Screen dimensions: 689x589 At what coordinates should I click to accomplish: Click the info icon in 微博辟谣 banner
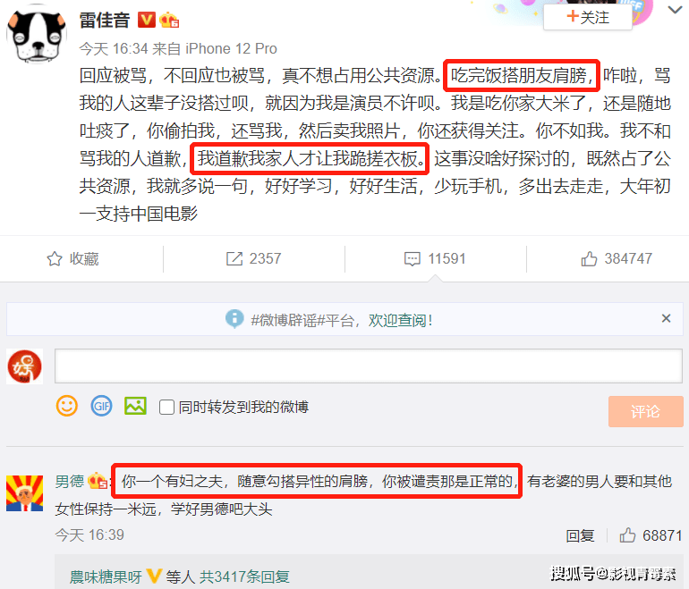(234, 319)
